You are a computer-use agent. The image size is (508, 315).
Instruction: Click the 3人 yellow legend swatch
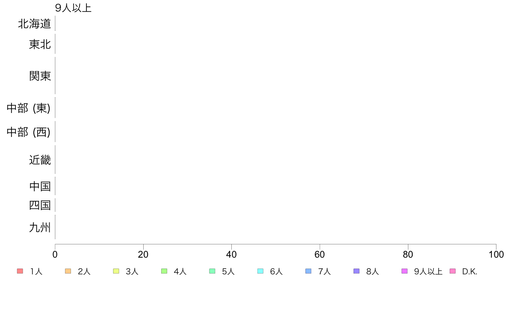click(116, 271)
